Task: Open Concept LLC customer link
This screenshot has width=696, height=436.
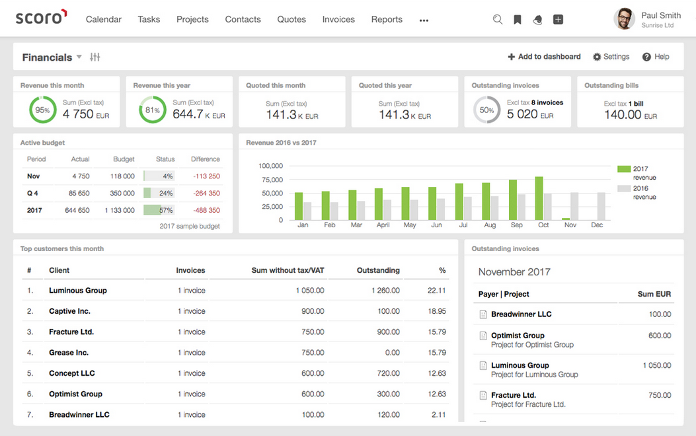Action: (x=72, y=373)
